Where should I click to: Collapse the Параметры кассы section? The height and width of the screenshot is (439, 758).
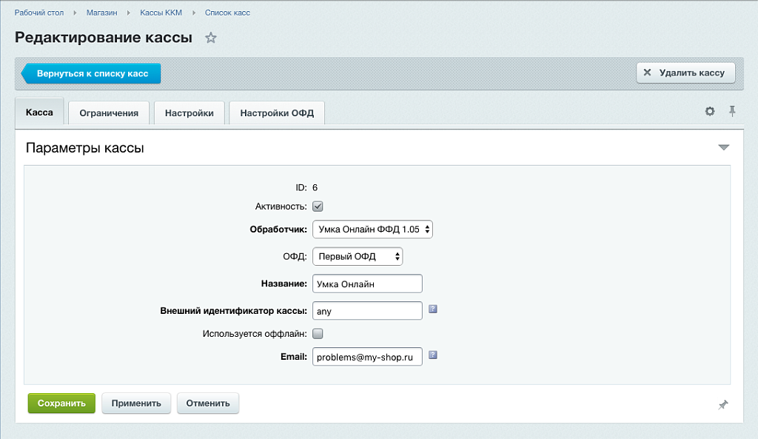724,147
